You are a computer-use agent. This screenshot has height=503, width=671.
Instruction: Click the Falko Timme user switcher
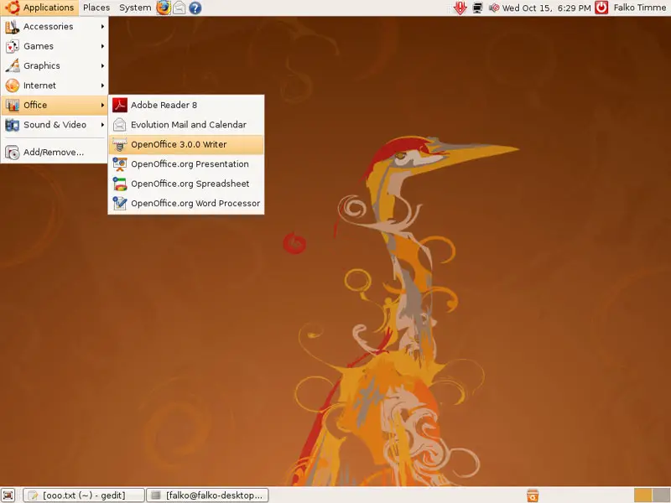[640, 8]
